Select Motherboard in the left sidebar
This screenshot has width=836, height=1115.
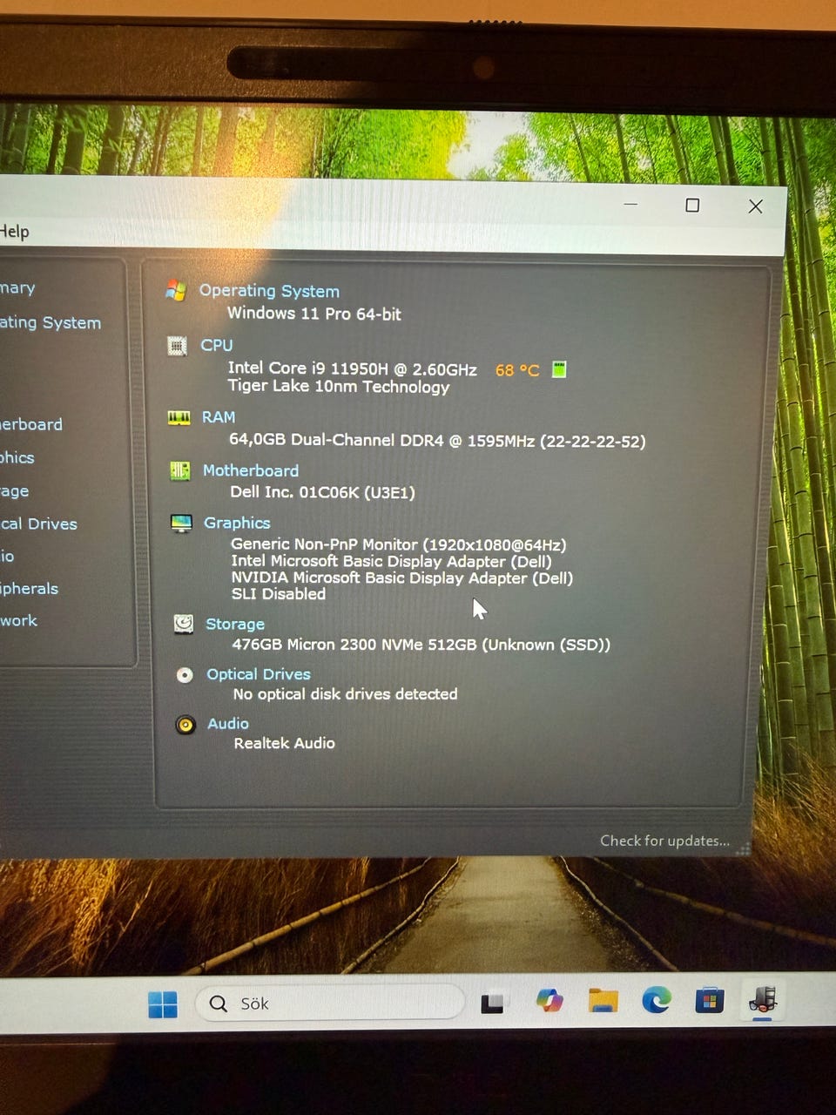[x=31, y=425]
